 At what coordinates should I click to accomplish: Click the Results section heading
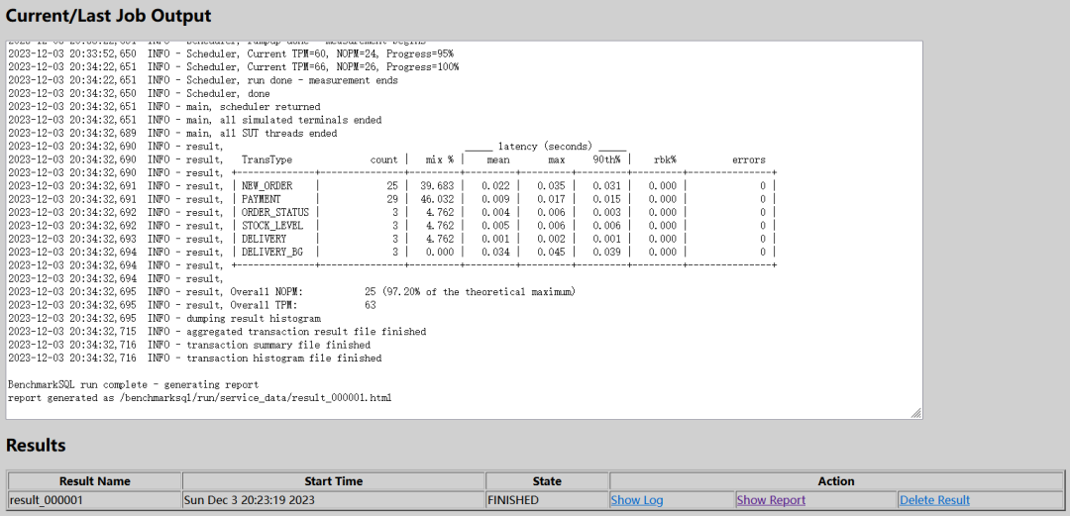pyautogui.click(x=37, y=446)
